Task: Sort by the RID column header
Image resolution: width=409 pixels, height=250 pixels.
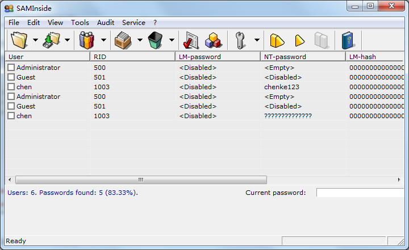Action: pos(132,57)
